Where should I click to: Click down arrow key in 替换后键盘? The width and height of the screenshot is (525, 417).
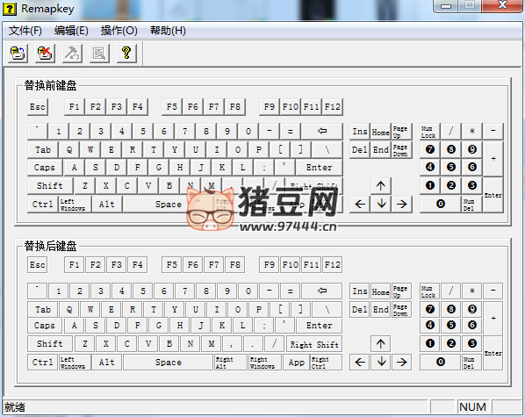point(381,363)
